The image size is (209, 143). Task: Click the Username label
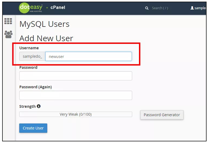29,48
